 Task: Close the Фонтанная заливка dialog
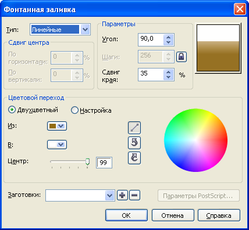click(x=240, y=9)
